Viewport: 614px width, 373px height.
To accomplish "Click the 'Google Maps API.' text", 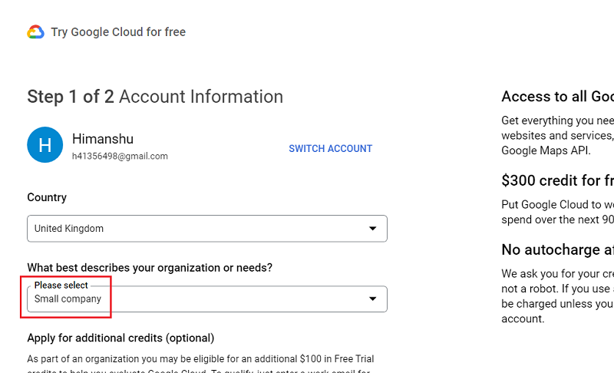I will (546, 150).
